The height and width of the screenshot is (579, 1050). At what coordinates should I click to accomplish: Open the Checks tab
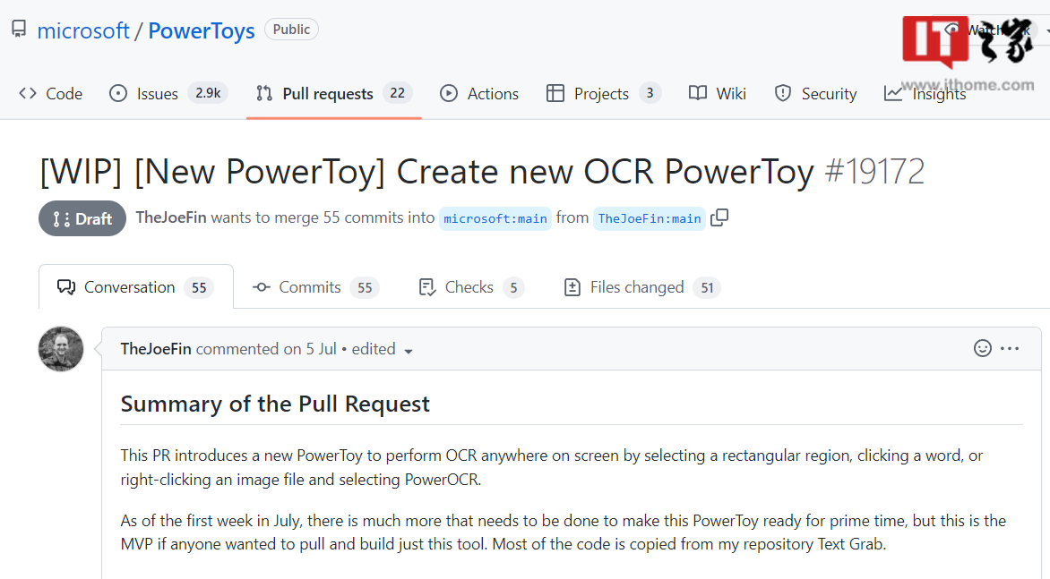click(x=471, y=287)
